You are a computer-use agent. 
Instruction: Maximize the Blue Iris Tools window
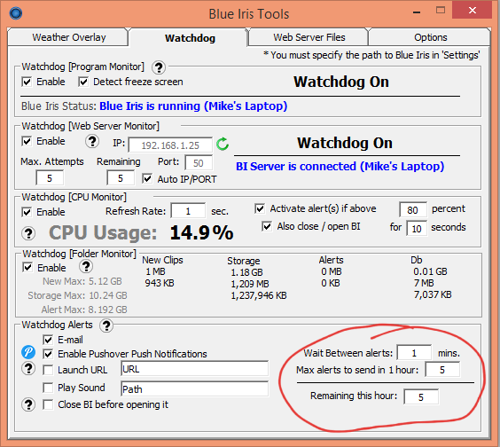pyautogui.click(x=441, y=11)
